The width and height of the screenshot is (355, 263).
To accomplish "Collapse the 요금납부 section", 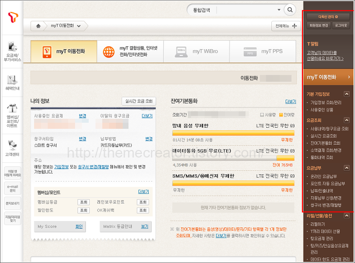I will point(347,168).
